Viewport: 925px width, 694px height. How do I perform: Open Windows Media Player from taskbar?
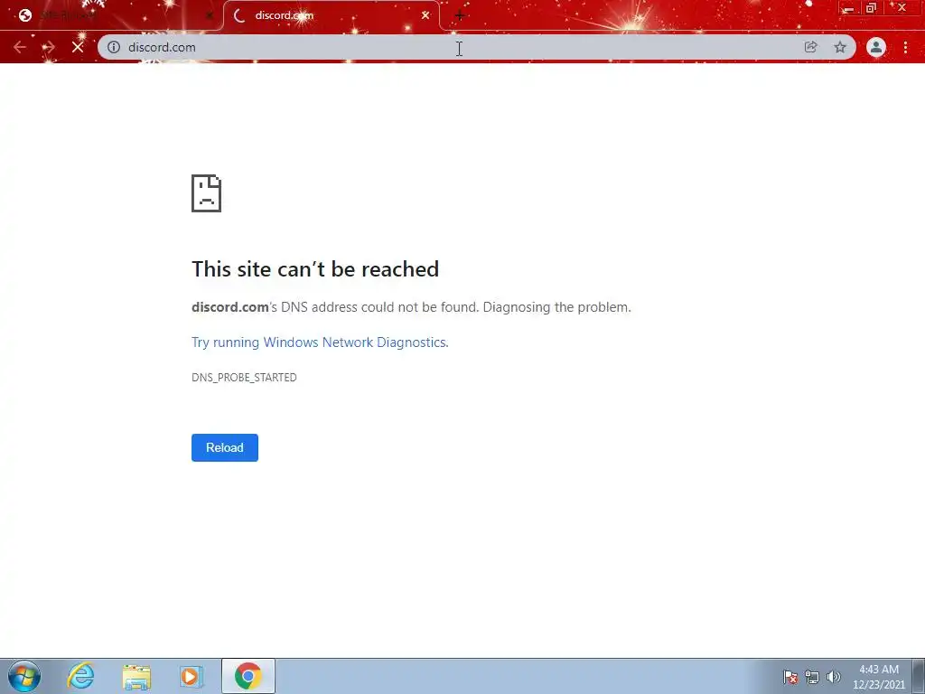tap(191, 676)
